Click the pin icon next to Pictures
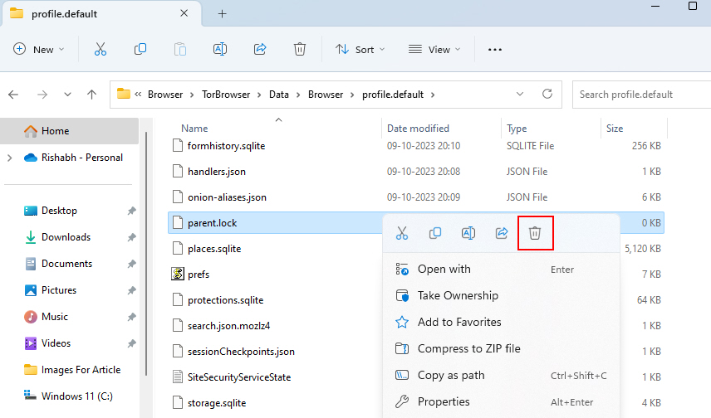711x418 pixels. [131, 289]
